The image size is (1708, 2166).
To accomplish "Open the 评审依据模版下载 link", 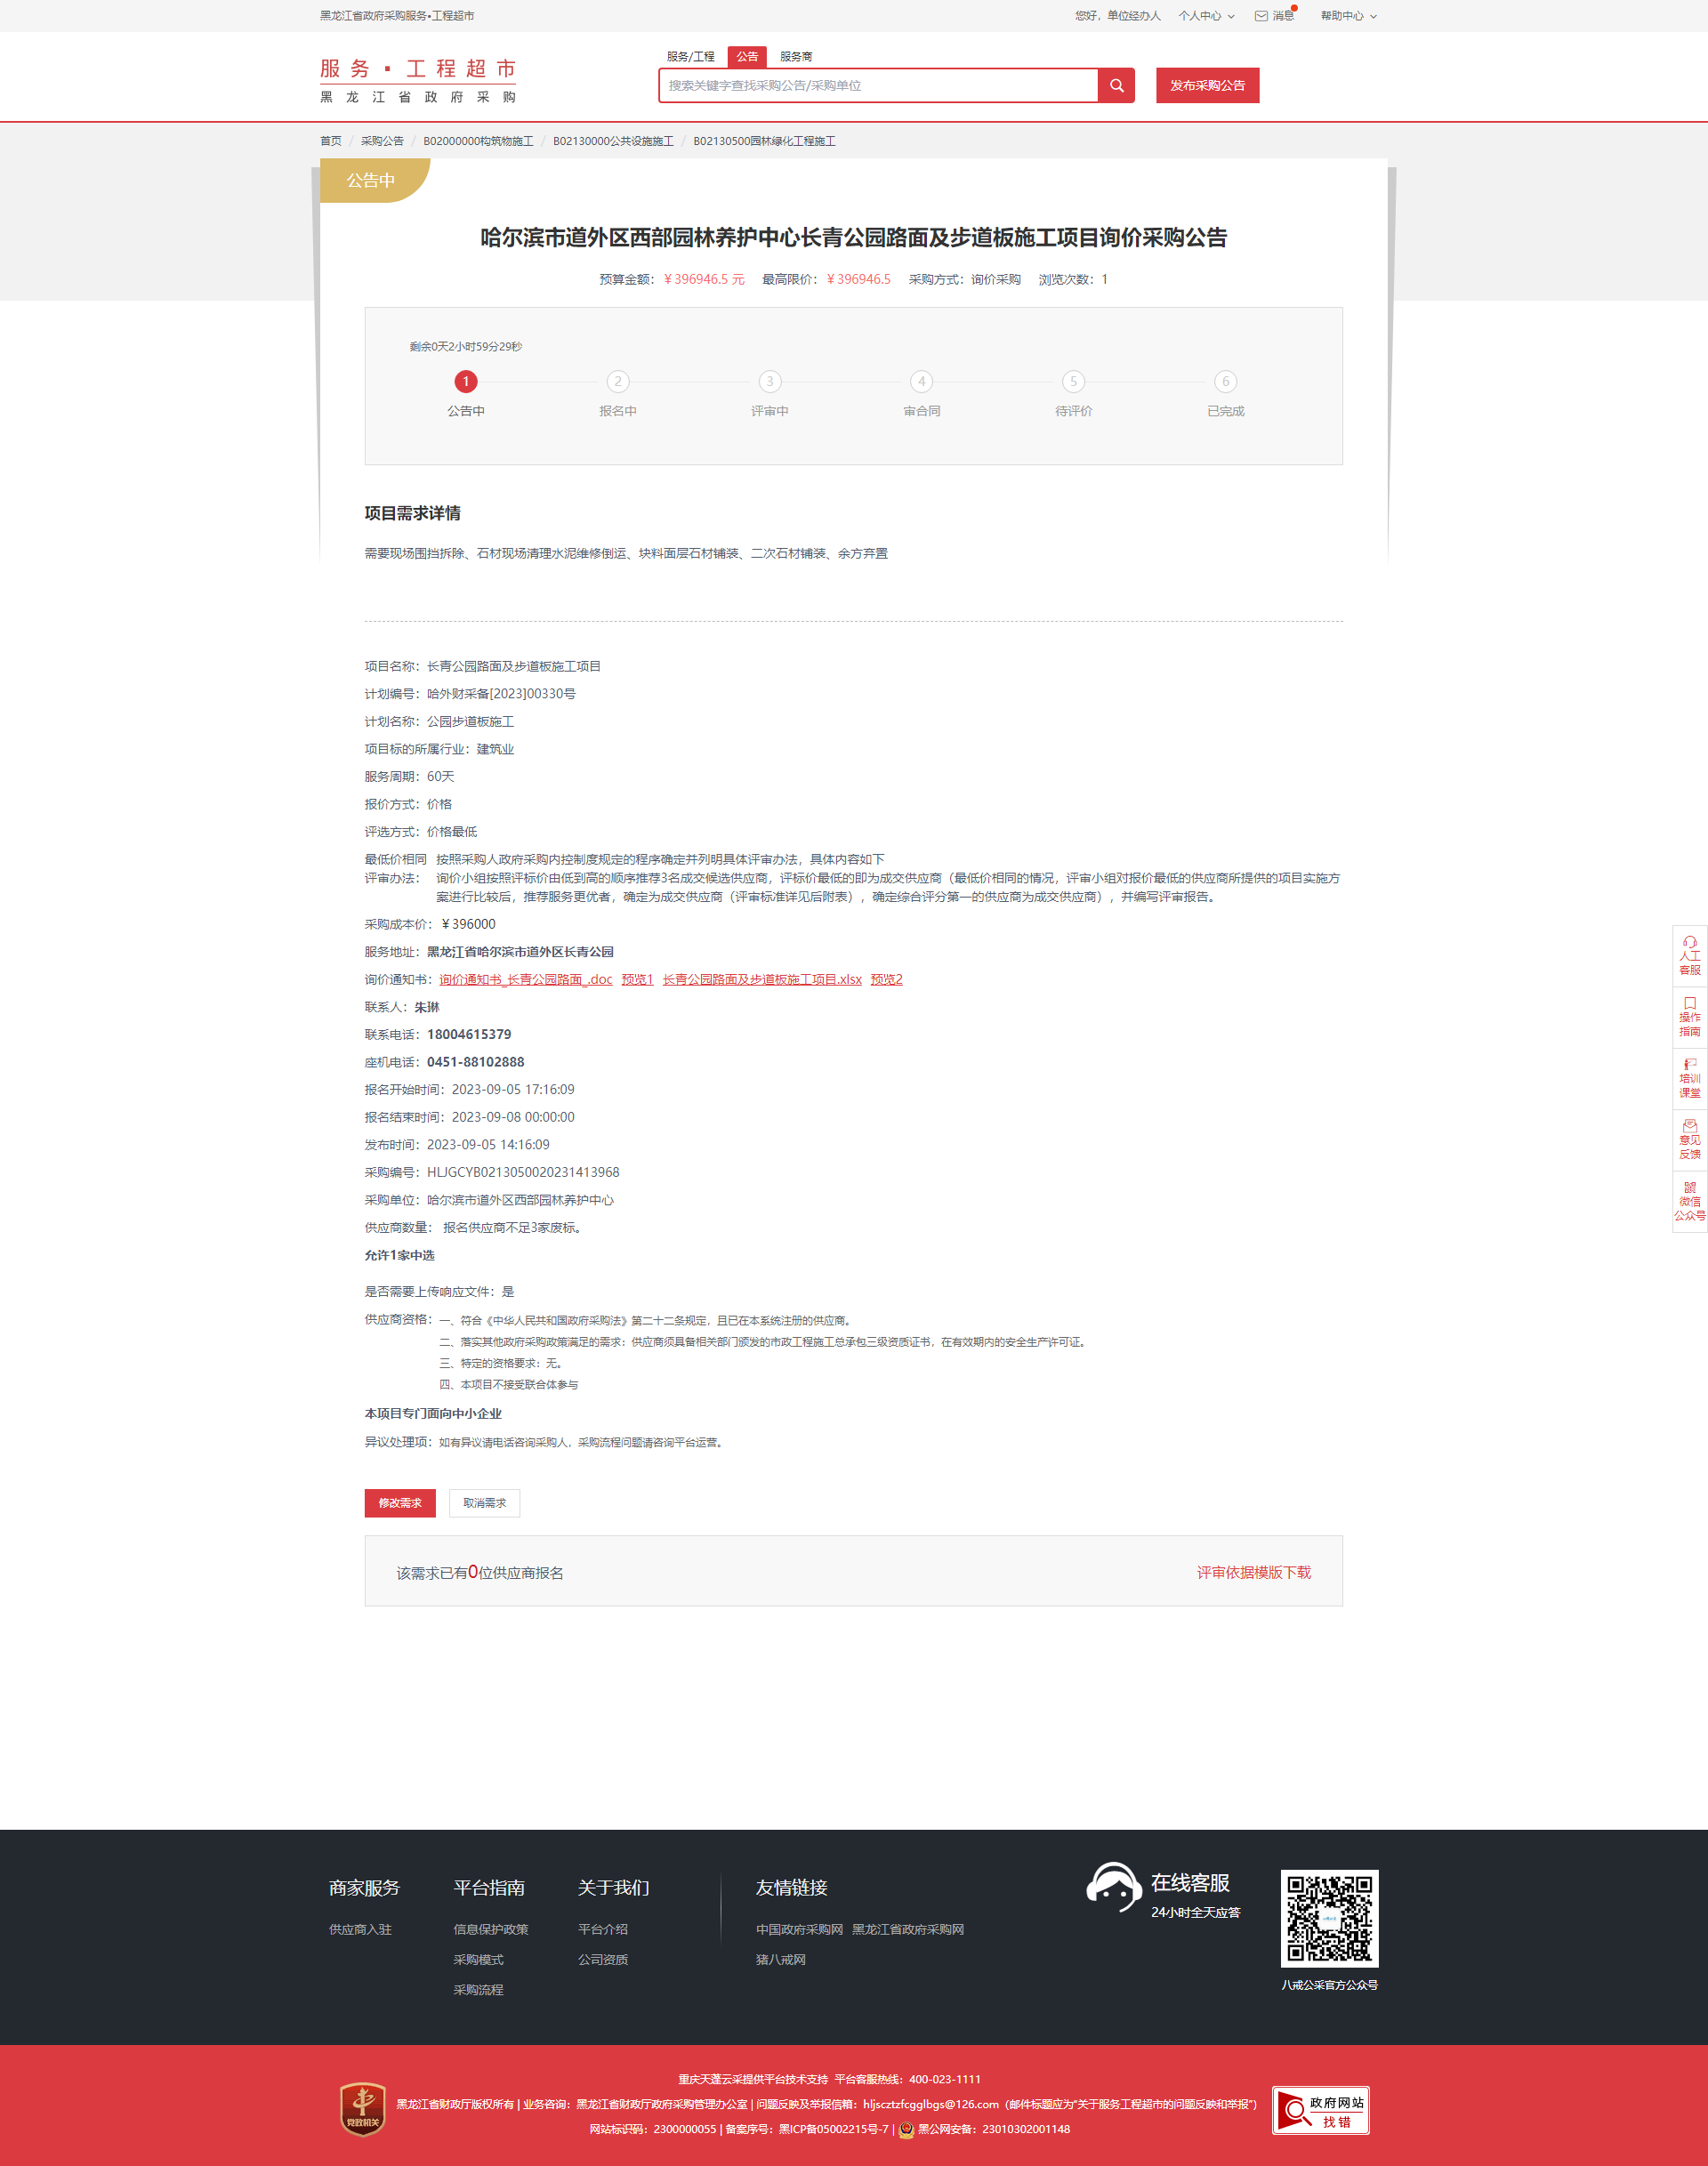I will pos(1253,1572).
